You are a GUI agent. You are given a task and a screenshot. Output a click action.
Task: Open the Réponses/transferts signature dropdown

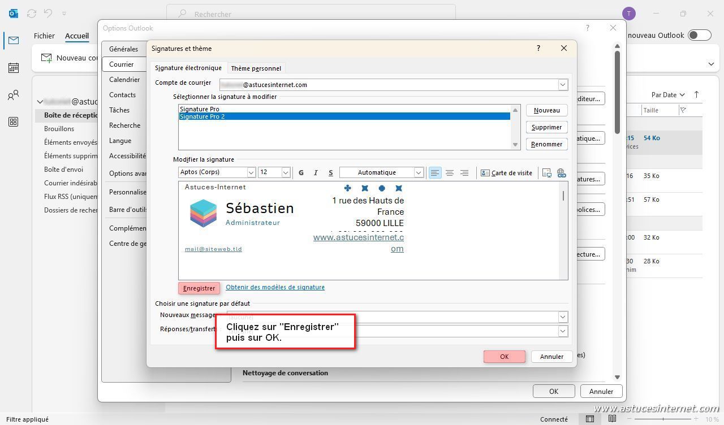563,331
